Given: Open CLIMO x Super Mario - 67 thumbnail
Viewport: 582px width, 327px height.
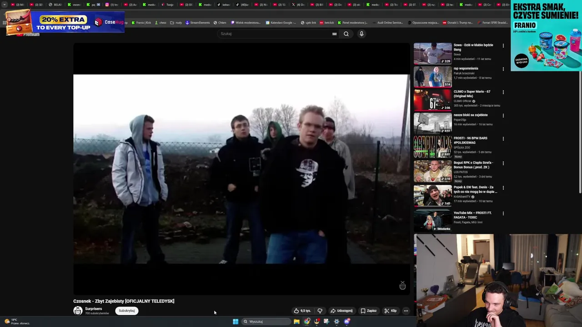Looking at the screenshot, I should click(x=433, y=100).
